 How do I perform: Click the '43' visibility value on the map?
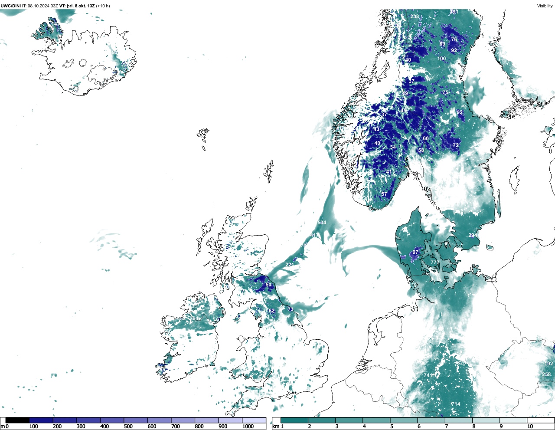[x=376, y=130]
